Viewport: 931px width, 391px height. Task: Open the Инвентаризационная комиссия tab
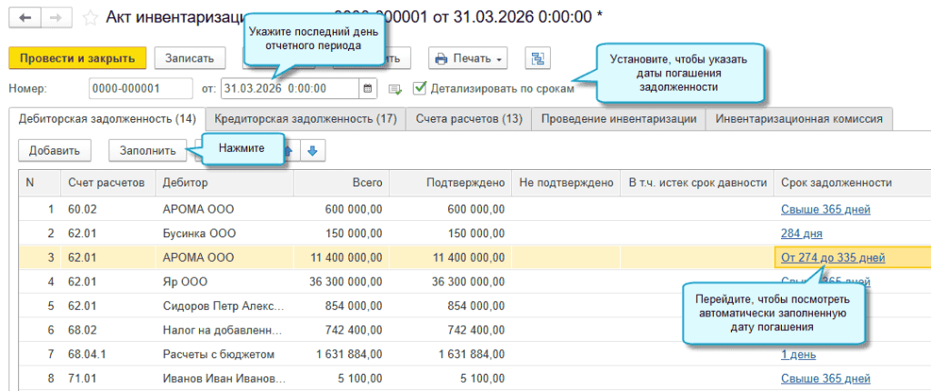coord(800,118)
